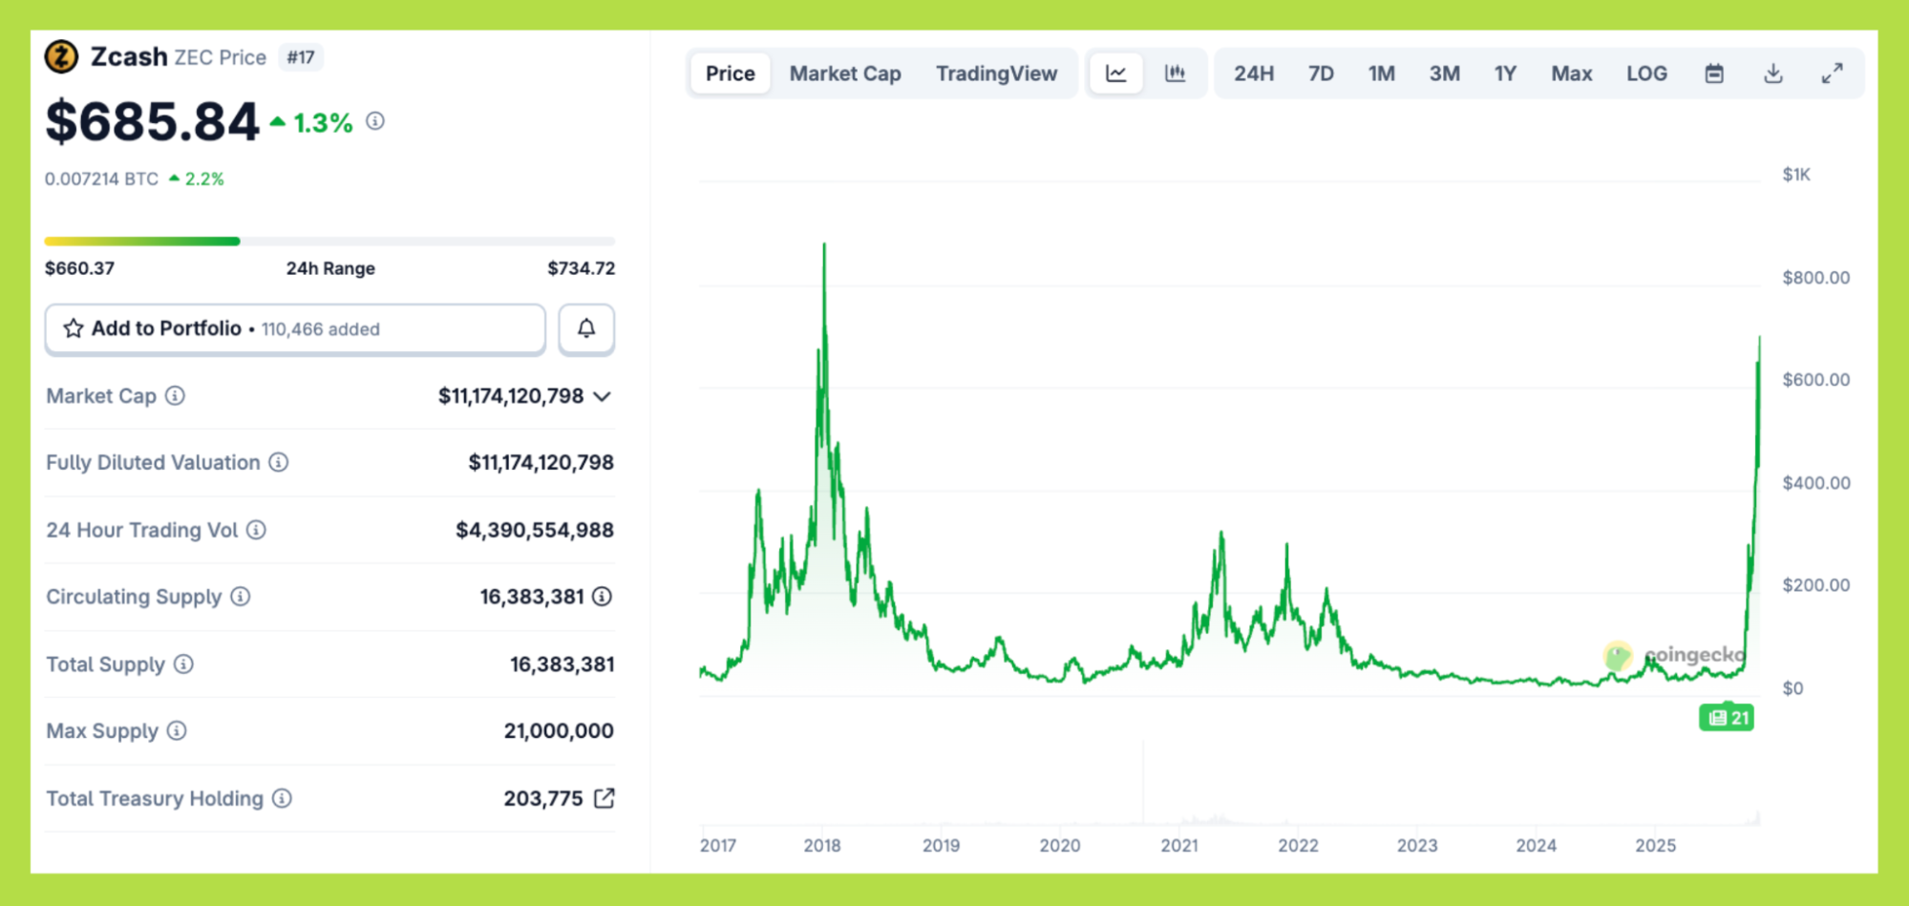The width and height of the screenshot is (1909, 906).
Task: Switch to the TradingView tab
Action: (996, 74)
